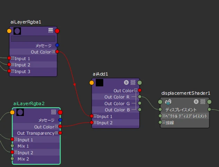Click the Out Transparency port on aiLayerRgba2

60,133
